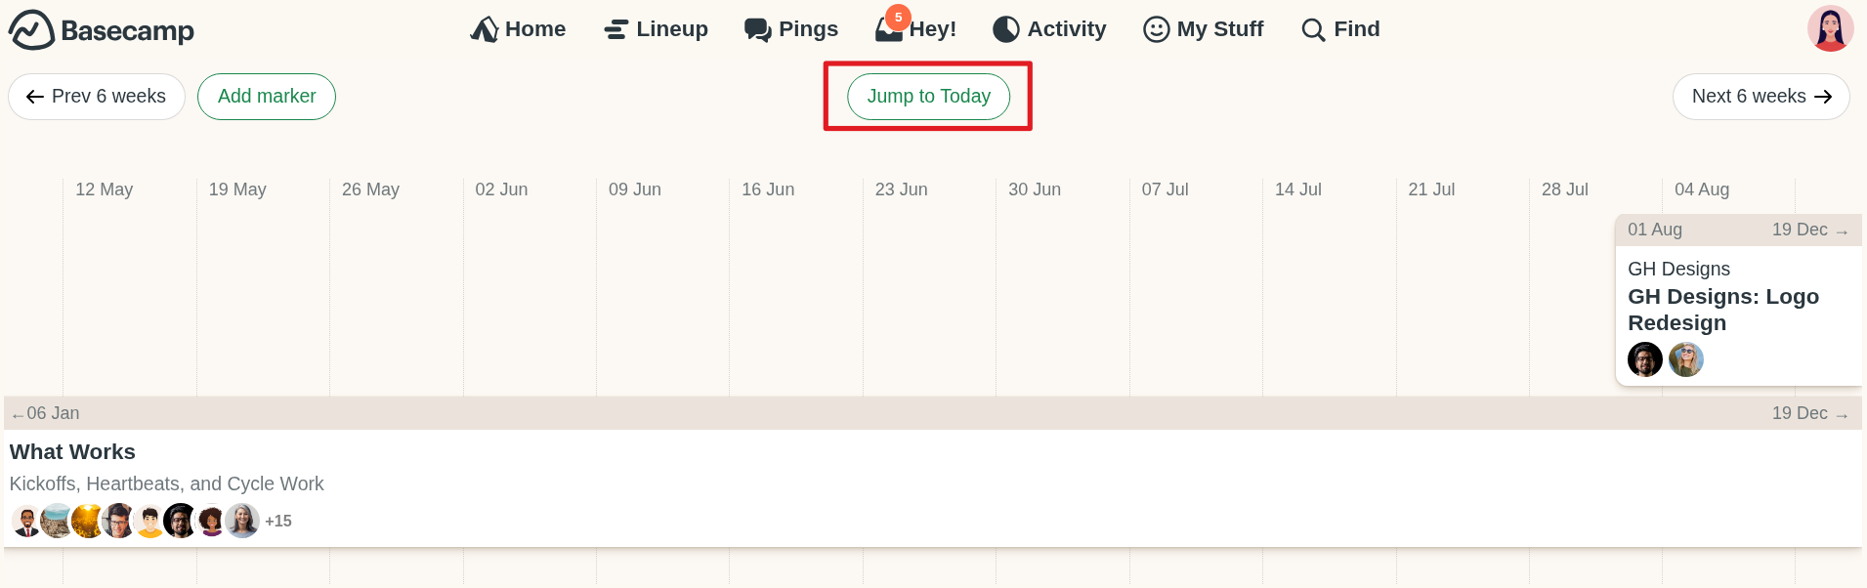Open Find via the magnifying glass icon
Screen dimensions: 1867x588
1311,30
